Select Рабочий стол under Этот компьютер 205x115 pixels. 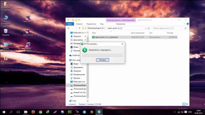click(x=79, y=82)
